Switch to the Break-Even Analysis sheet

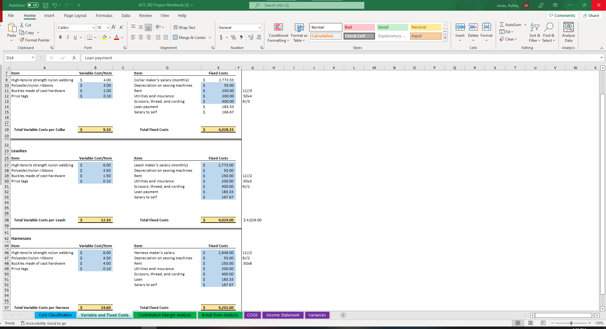(220, 315)
